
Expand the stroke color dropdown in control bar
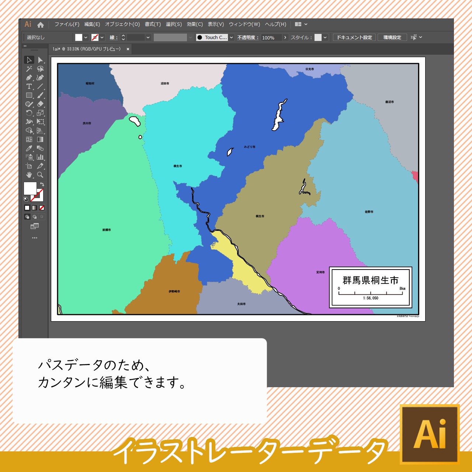click(102, 37)
